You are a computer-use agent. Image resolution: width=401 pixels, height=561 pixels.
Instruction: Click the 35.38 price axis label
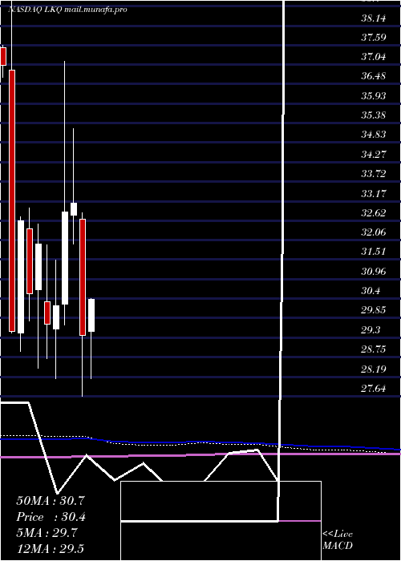[374, 115]
